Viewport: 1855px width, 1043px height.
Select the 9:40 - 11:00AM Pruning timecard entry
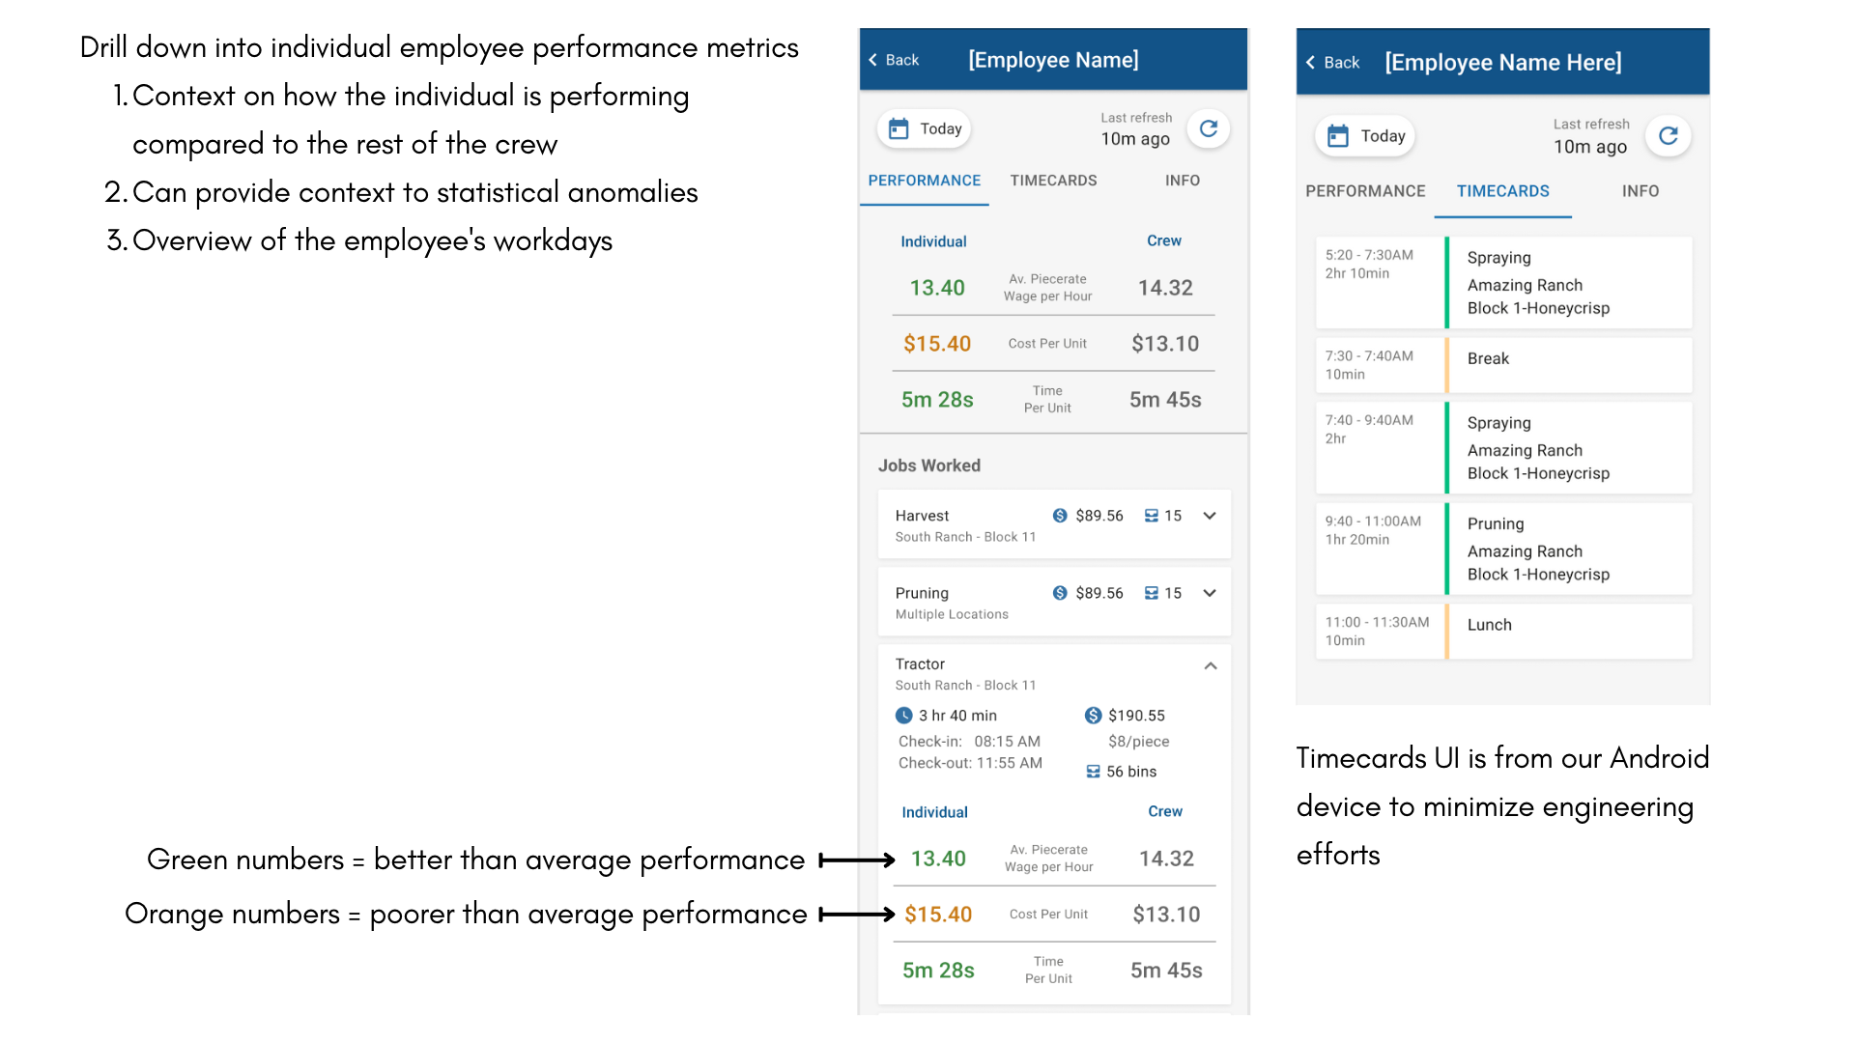point(1503,549)
